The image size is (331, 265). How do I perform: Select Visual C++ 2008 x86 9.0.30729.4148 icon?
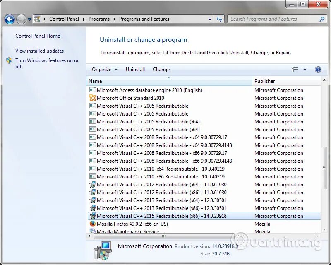pos(92,161)
